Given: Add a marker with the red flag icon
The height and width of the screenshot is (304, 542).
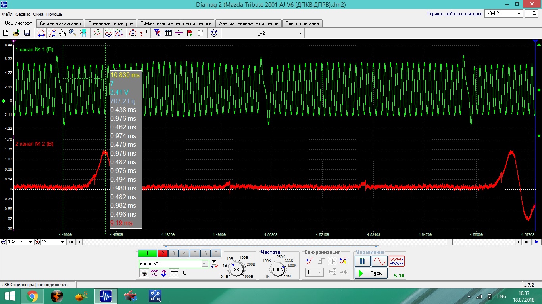Looking at the screenshot, I should coord(189,33).
